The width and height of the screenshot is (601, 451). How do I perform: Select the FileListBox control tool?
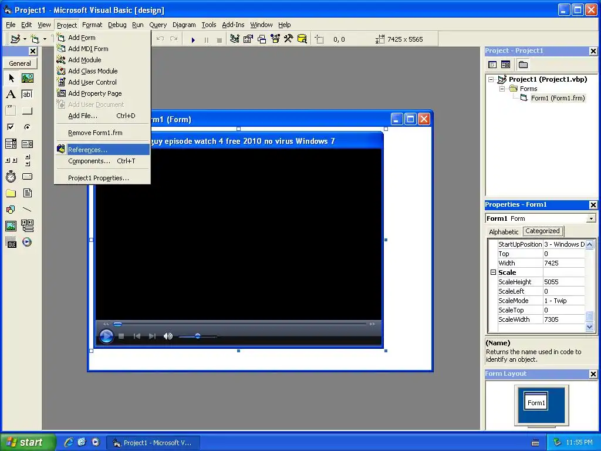click(x=27, y=193)
